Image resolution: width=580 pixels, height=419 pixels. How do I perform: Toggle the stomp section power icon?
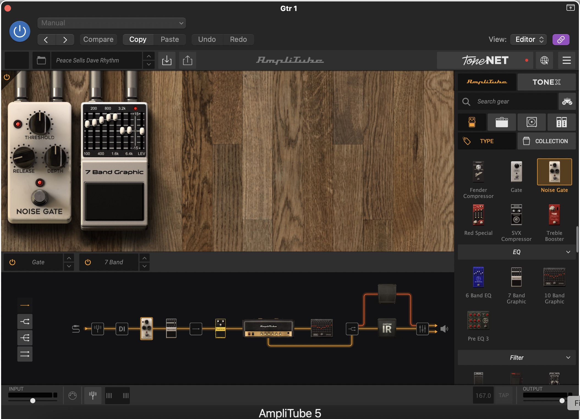click(7, 77)
